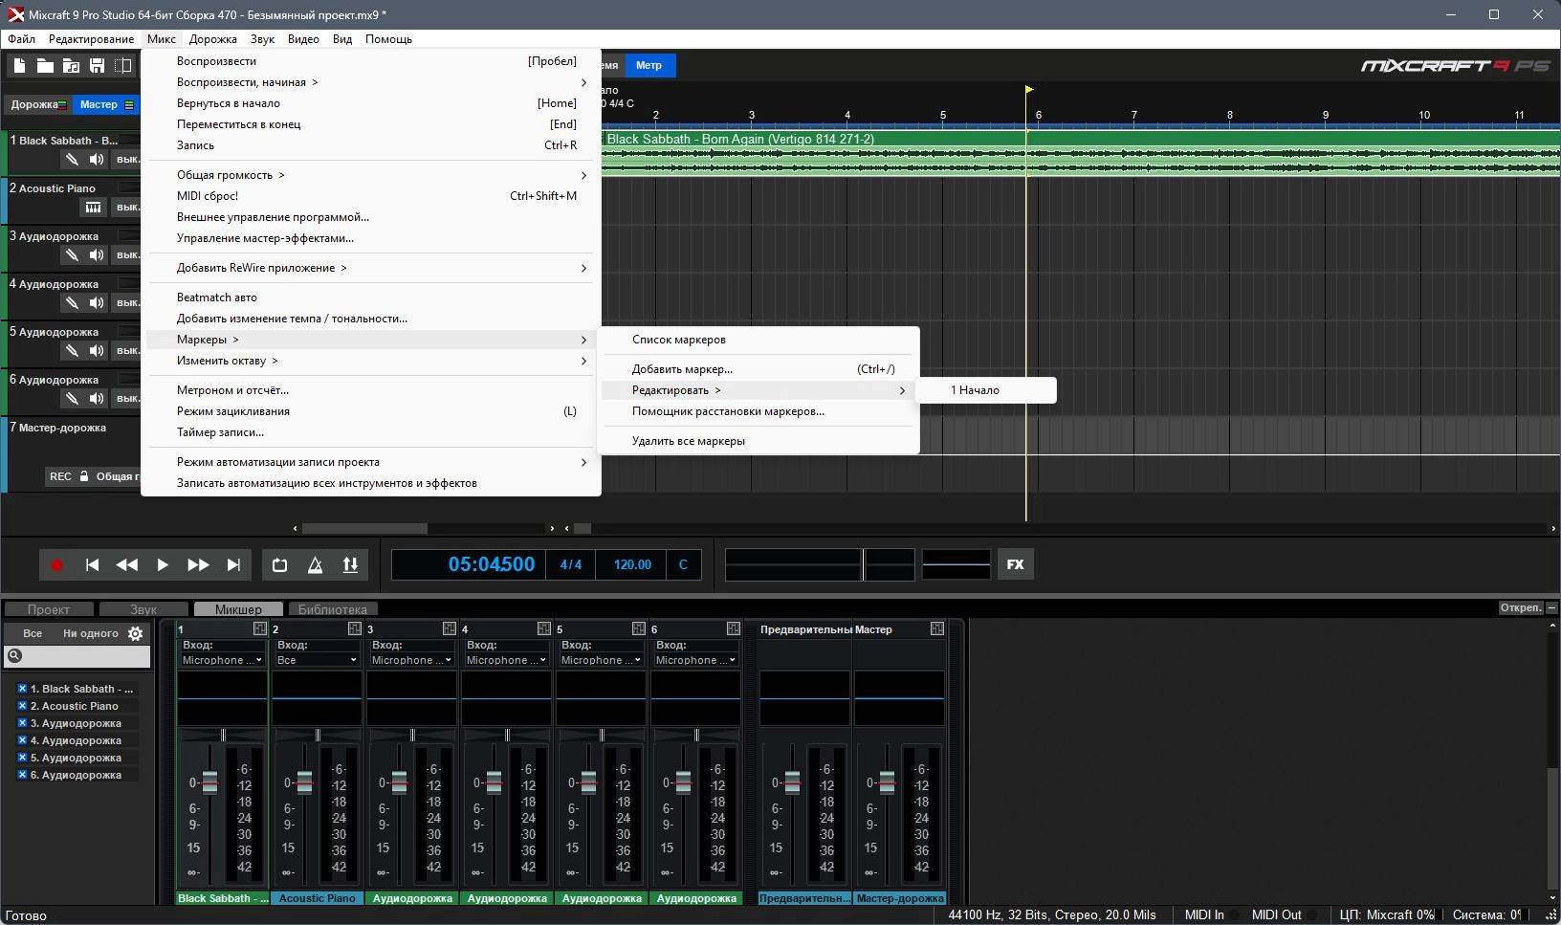This screenshot has width=1561, height=925.
Task: Open master FX button
Action: pos(1015,564)
